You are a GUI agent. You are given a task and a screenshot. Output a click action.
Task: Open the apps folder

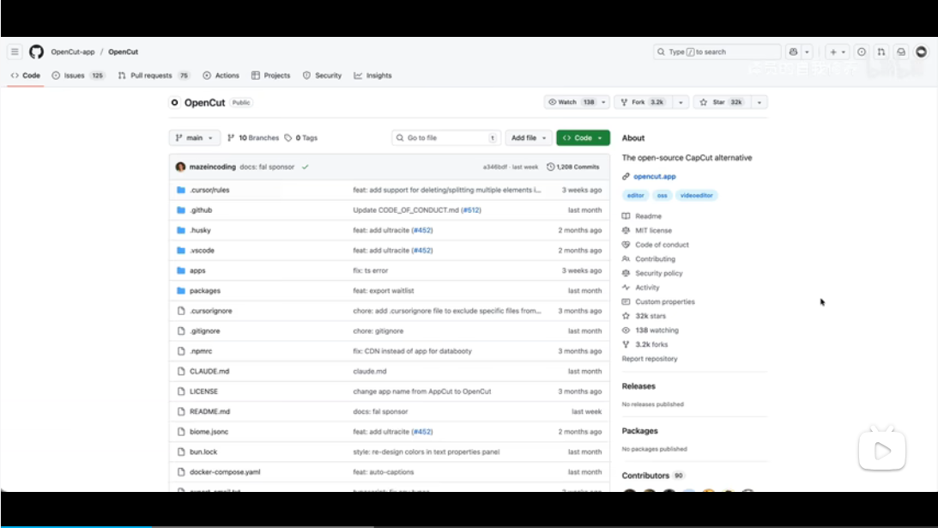pyautogui.click(x=197, y=270)
